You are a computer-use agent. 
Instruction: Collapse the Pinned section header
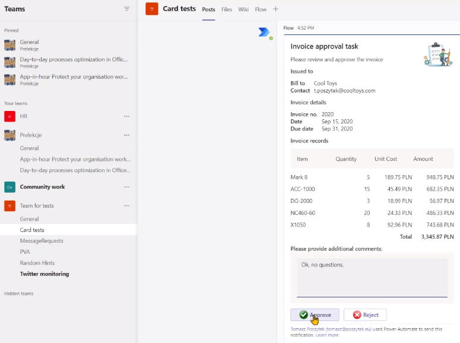click(x=11, y=30)
